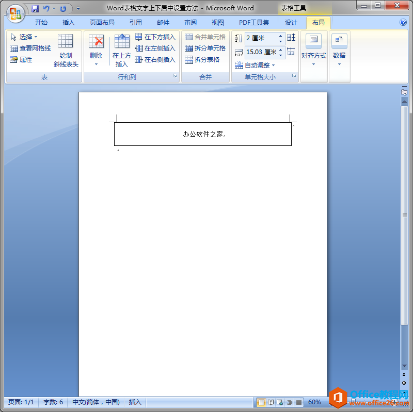Click the 60% zoom level
This screenshot has width=413, height=412.
(314, 402)
